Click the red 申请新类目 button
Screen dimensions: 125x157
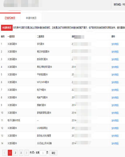pos(7,28)
